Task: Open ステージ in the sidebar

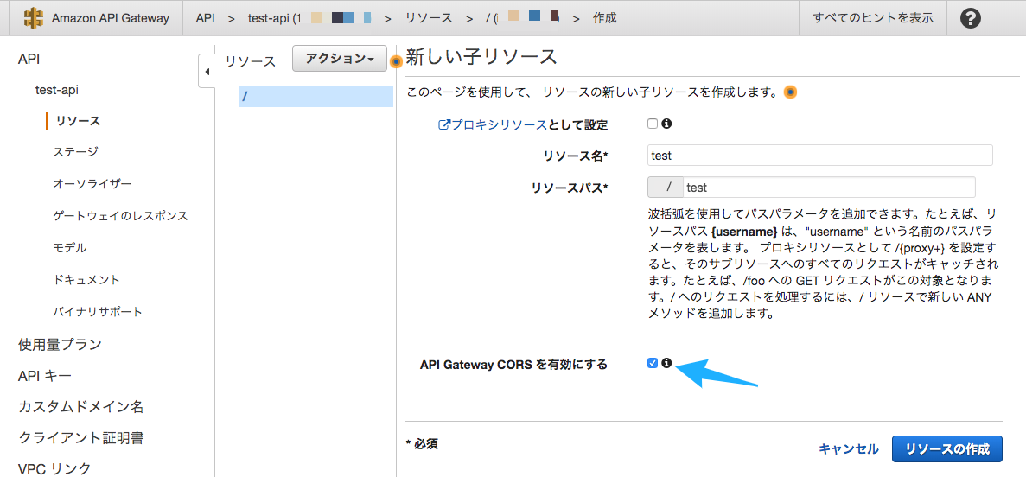Action: click(x=75, y=152)
